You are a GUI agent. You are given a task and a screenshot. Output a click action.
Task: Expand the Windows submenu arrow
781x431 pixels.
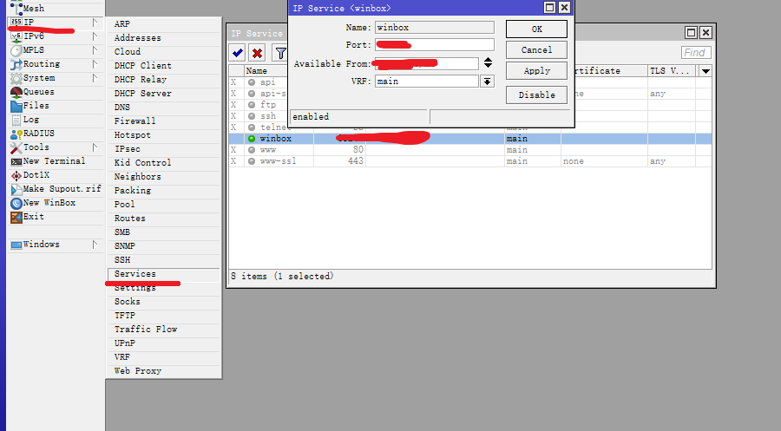click(95, 245)
